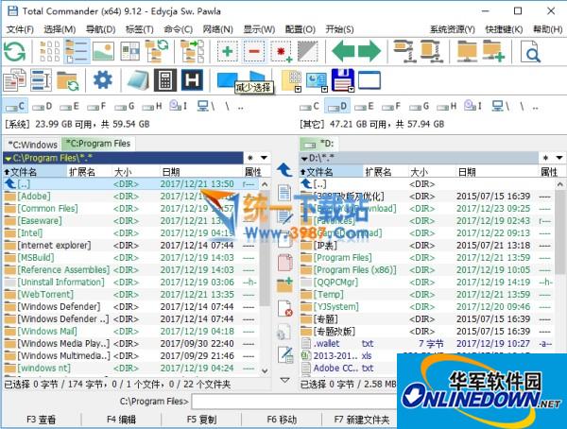Image resolution: width=567 pixels, height=429 pixels.
Task: Open left panel directory history dropdown arrow
Action: pyautogui.click(x=263, y=158)
